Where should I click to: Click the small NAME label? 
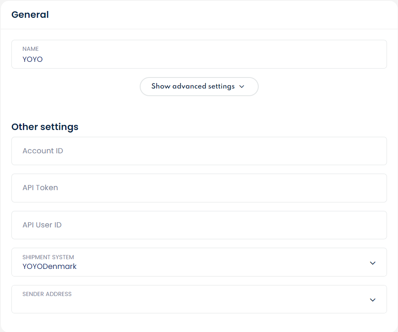(30, 49)
